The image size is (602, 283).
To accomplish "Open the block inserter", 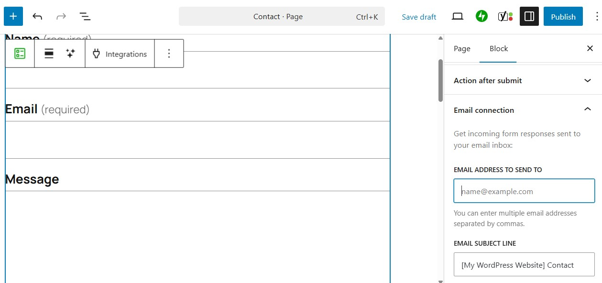I will (13, 16).
